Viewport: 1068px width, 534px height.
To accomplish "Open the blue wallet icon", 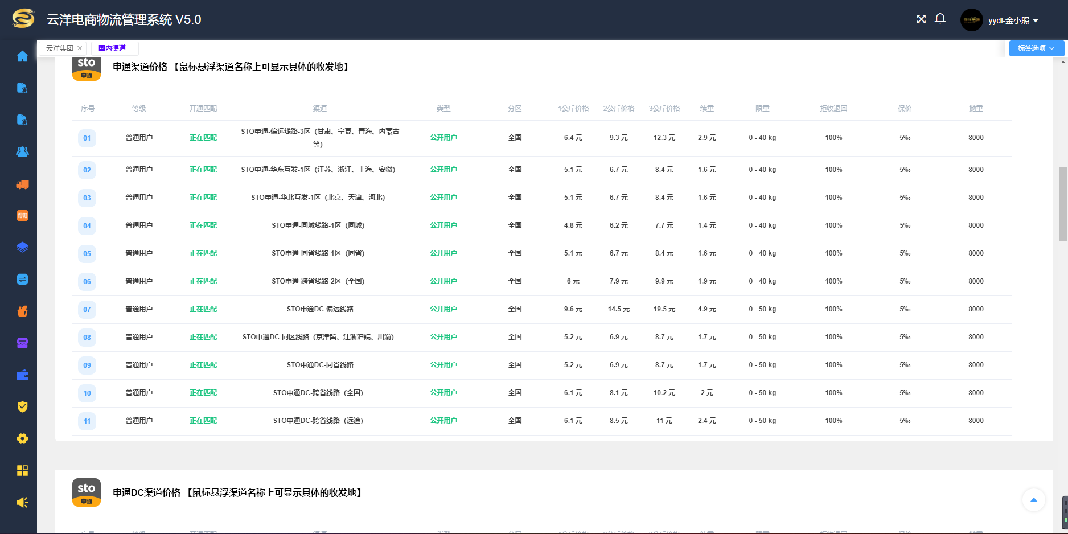I will (x=22, y=375).
